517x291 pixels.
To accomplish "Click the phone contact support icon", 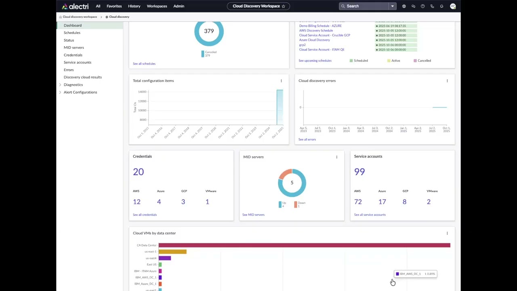I will [432, 6].
